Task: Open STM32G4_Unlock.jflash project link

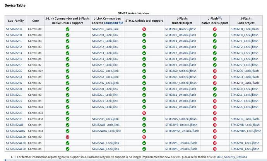Action: coord(181,77)
